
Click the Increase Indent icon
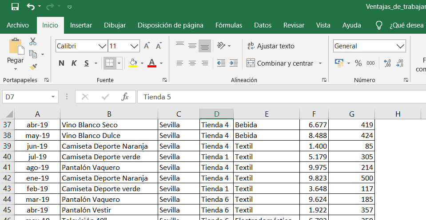tap(234, 63)
